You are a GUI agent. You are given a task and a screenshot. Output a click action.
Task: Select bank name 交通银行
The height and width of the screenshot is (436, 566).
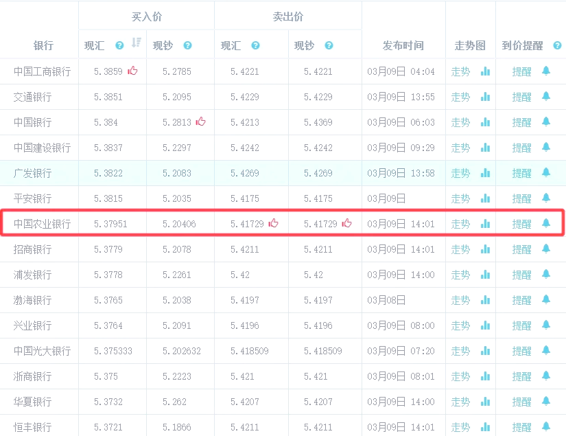[32, 97]
